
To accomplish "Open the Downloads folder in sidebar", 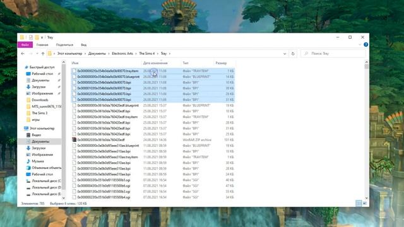I will [40, 100].
